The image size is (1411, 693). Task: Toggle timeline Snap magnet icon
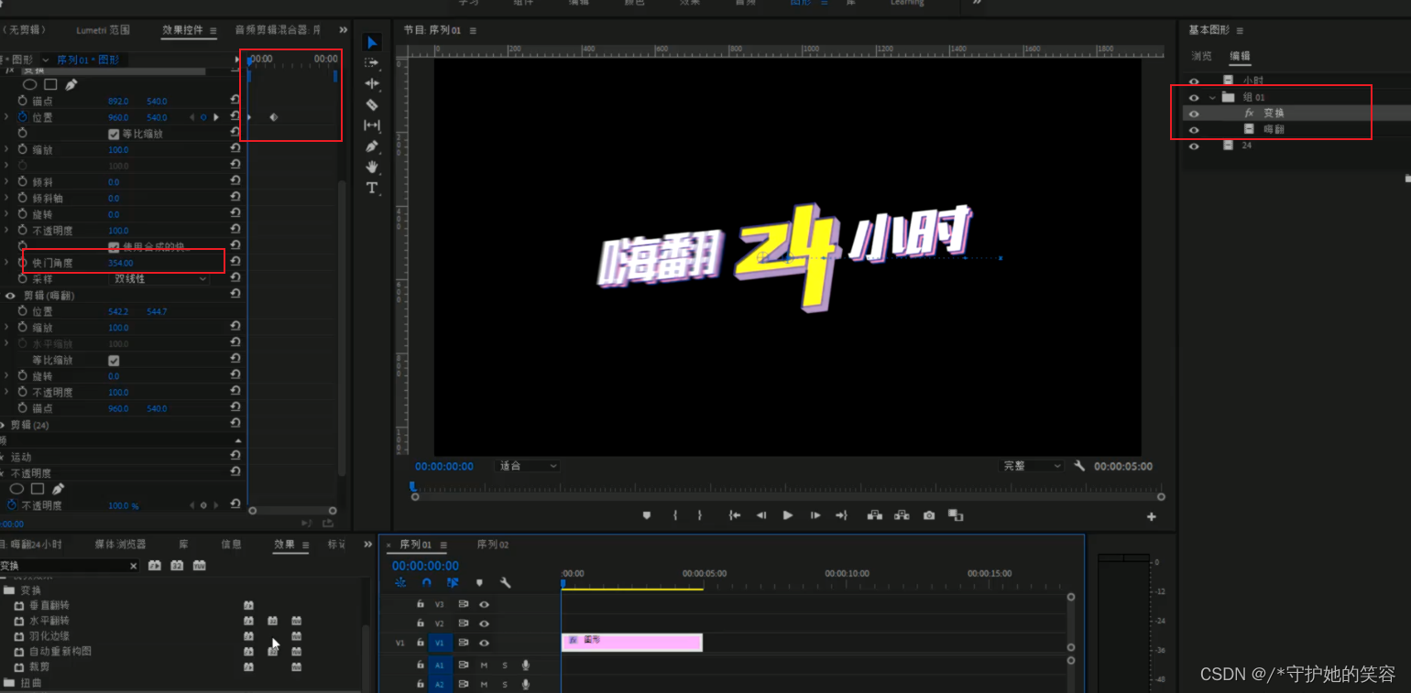click(426, 582)
